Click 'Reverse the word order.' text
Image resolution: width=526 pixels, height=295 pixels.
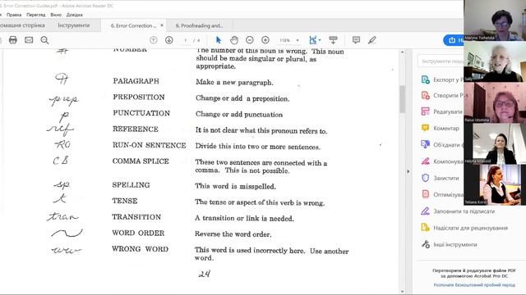[233, 234]
